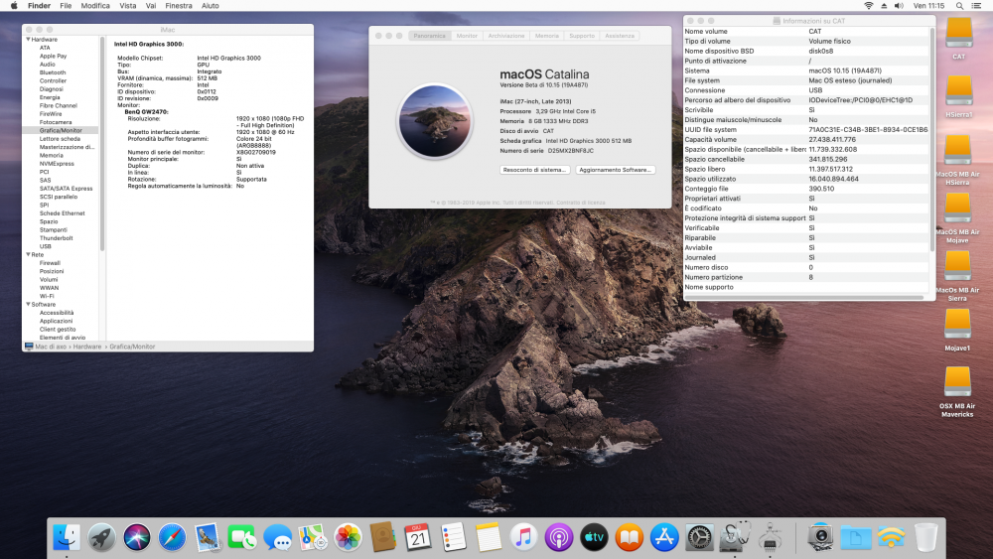Open Safari from the Dock
Image resolution: width=993 pixels, height=559 pixels.
pos(172,537)
